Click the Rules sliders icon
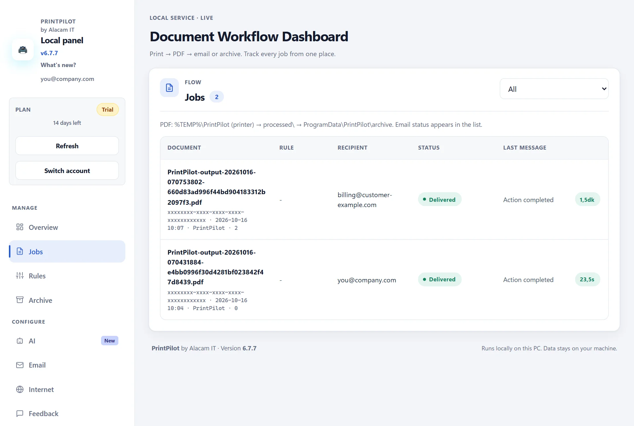The height and width of the screenshot is (426, 634). point(20,276)
